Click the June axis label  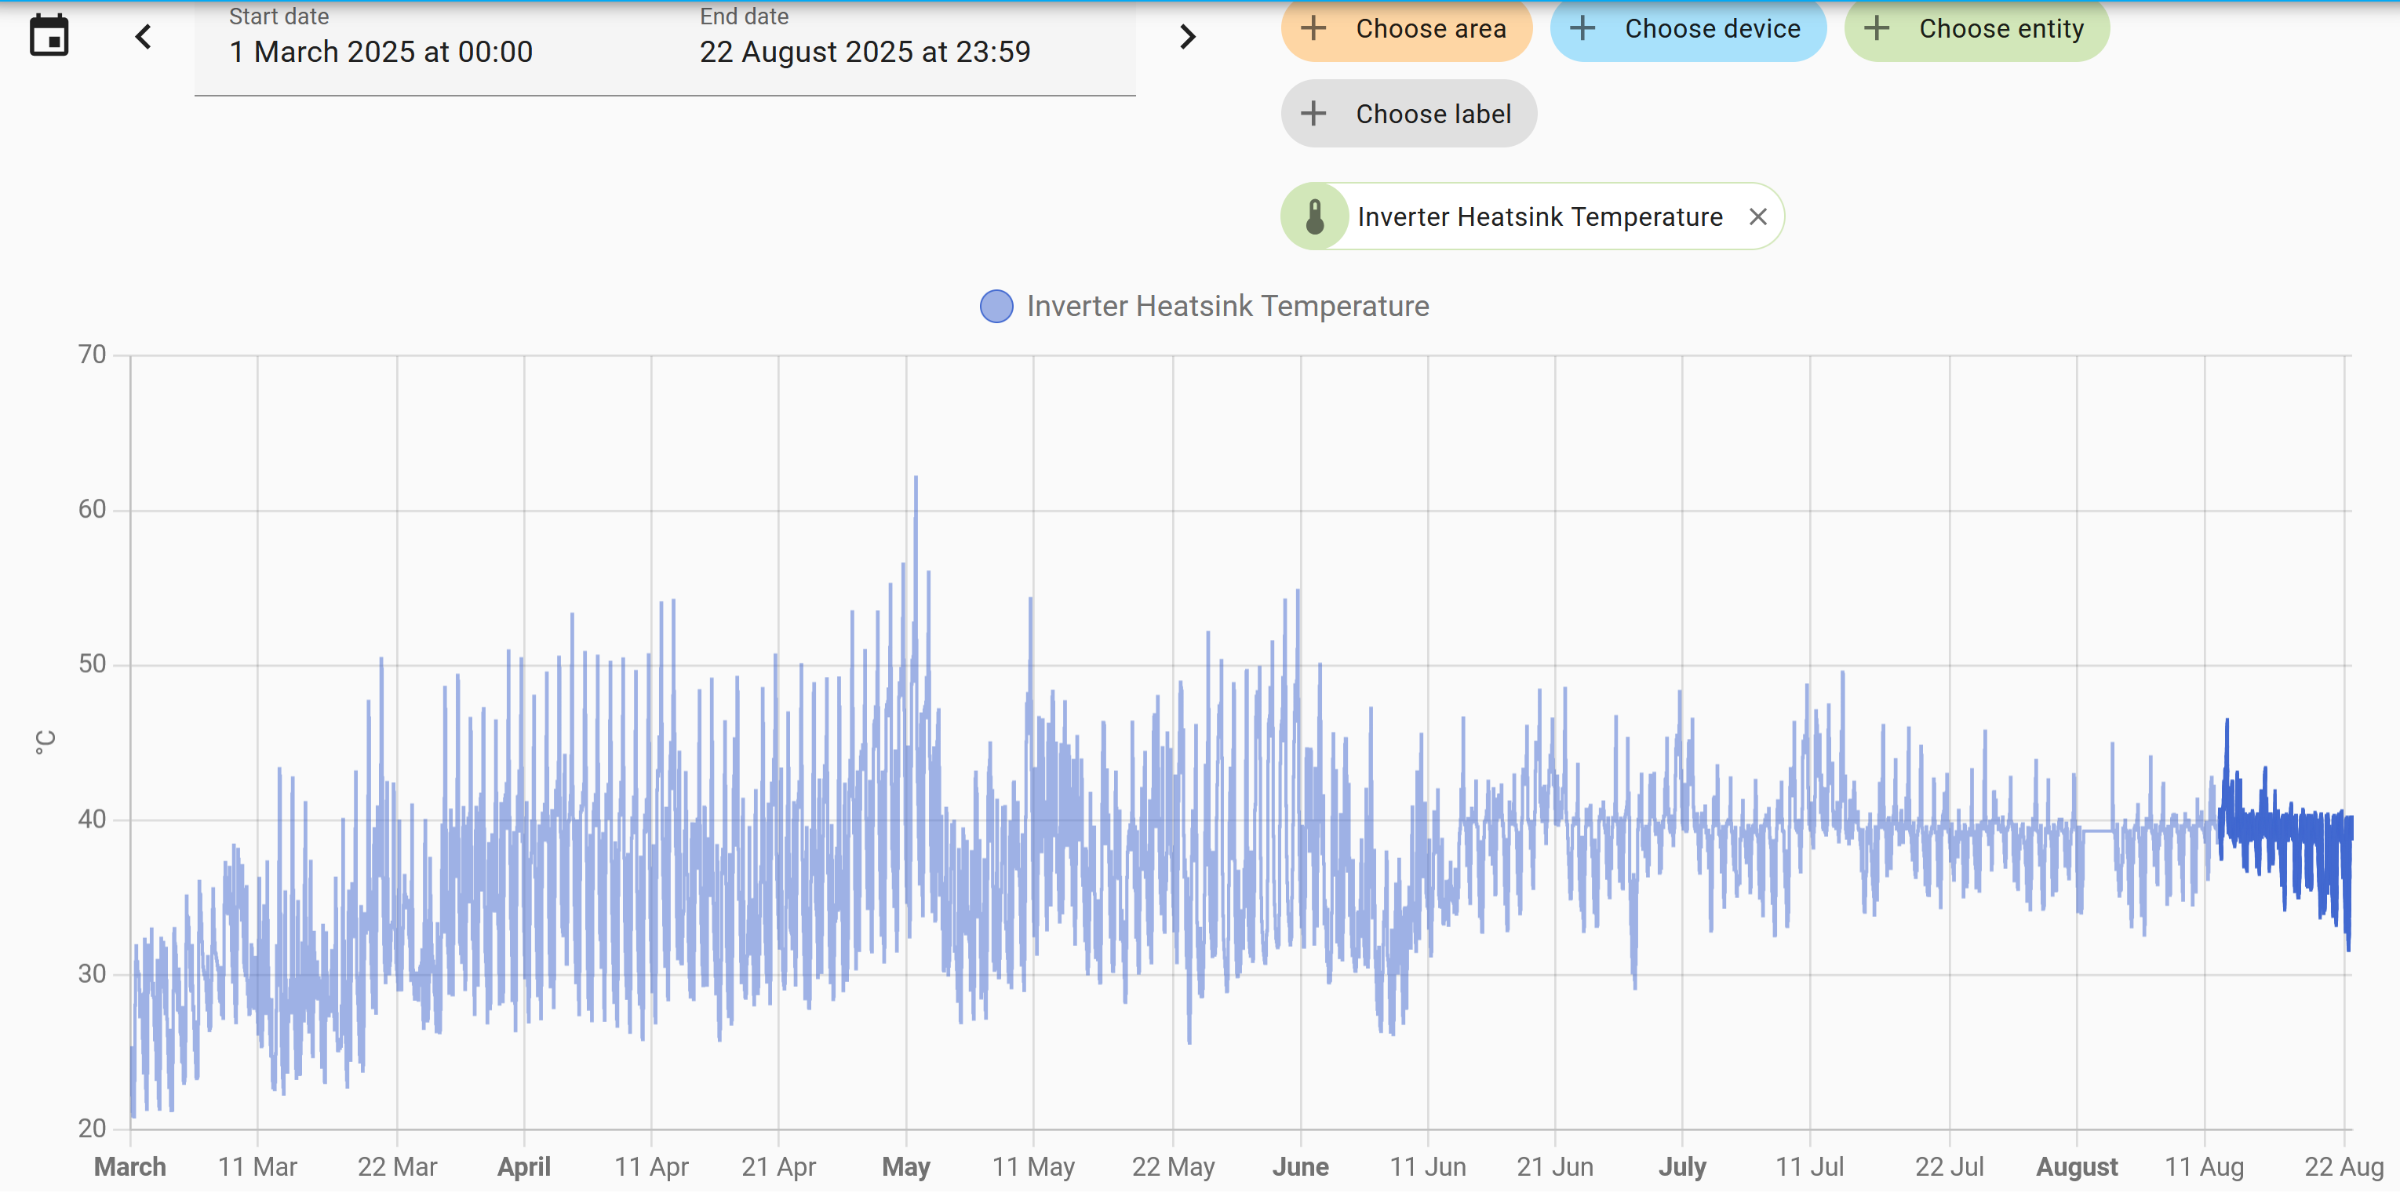(x=1301, y=1167)
